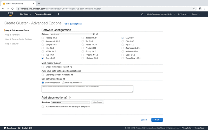Check Auto-terminate cluster after last step
The width and height of the screenshot is (208, 130).
tap(43, 107)
